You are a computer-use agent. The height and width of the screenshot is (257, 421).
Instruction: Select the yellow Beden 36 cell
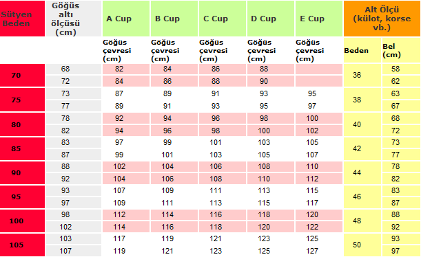(x=362, y=75)
